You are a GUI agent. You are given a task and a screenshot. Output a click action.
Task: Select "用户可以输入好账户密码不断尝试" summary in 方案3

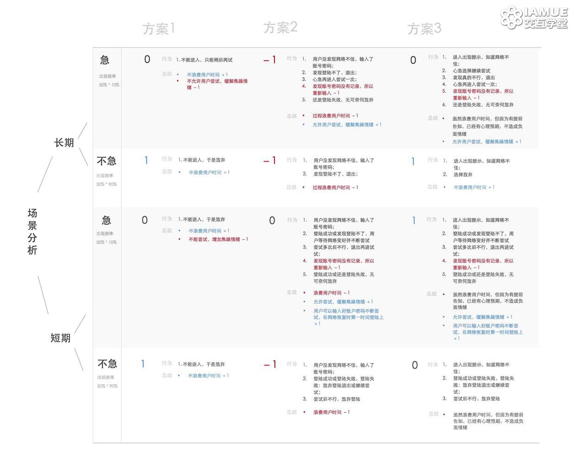coord(488,332)
